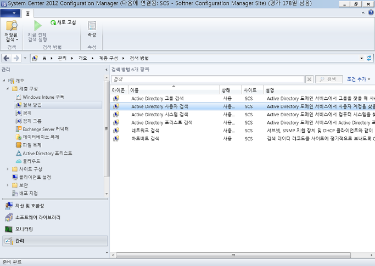
Task: Click the help question mark icon
Action: pyautogui.click(x=371, y=13)
